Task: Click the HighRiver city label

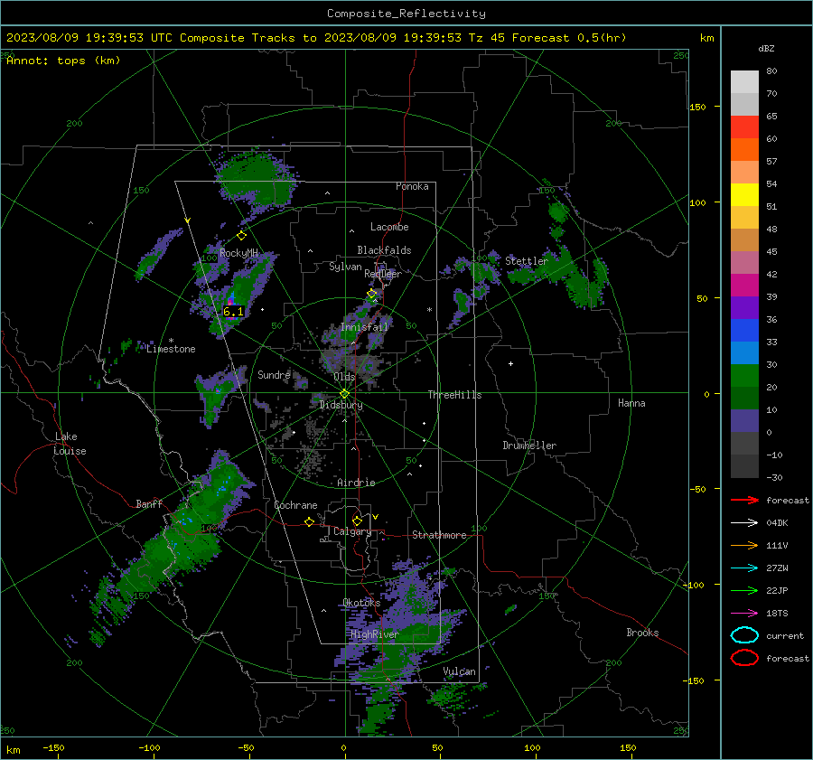Action: pyautogui.click(x=374, y=634)
